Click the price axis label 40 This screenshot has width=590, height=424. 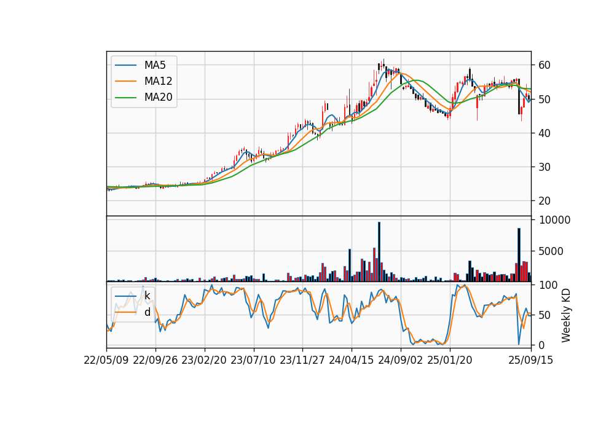click(x=545, y=133)
